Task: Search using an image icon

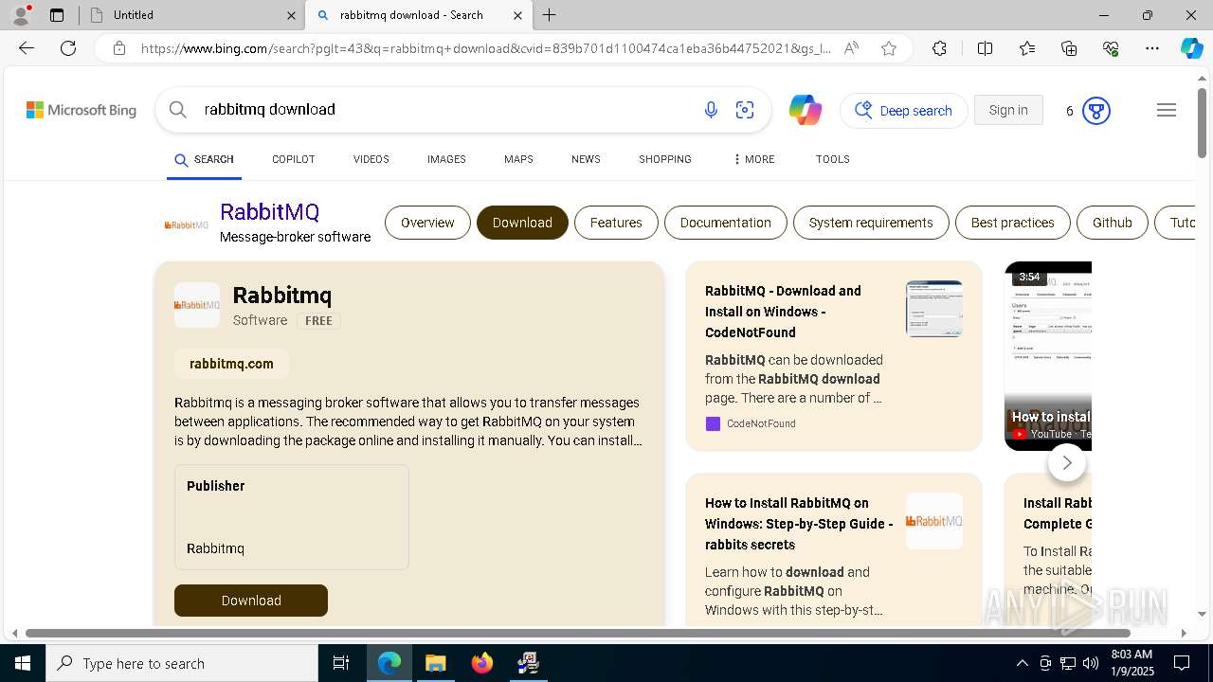Action: tap(745, 111)
